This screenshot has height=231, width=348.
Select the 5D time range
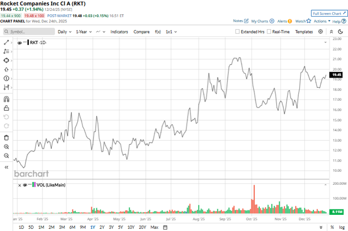coord(31,227)
